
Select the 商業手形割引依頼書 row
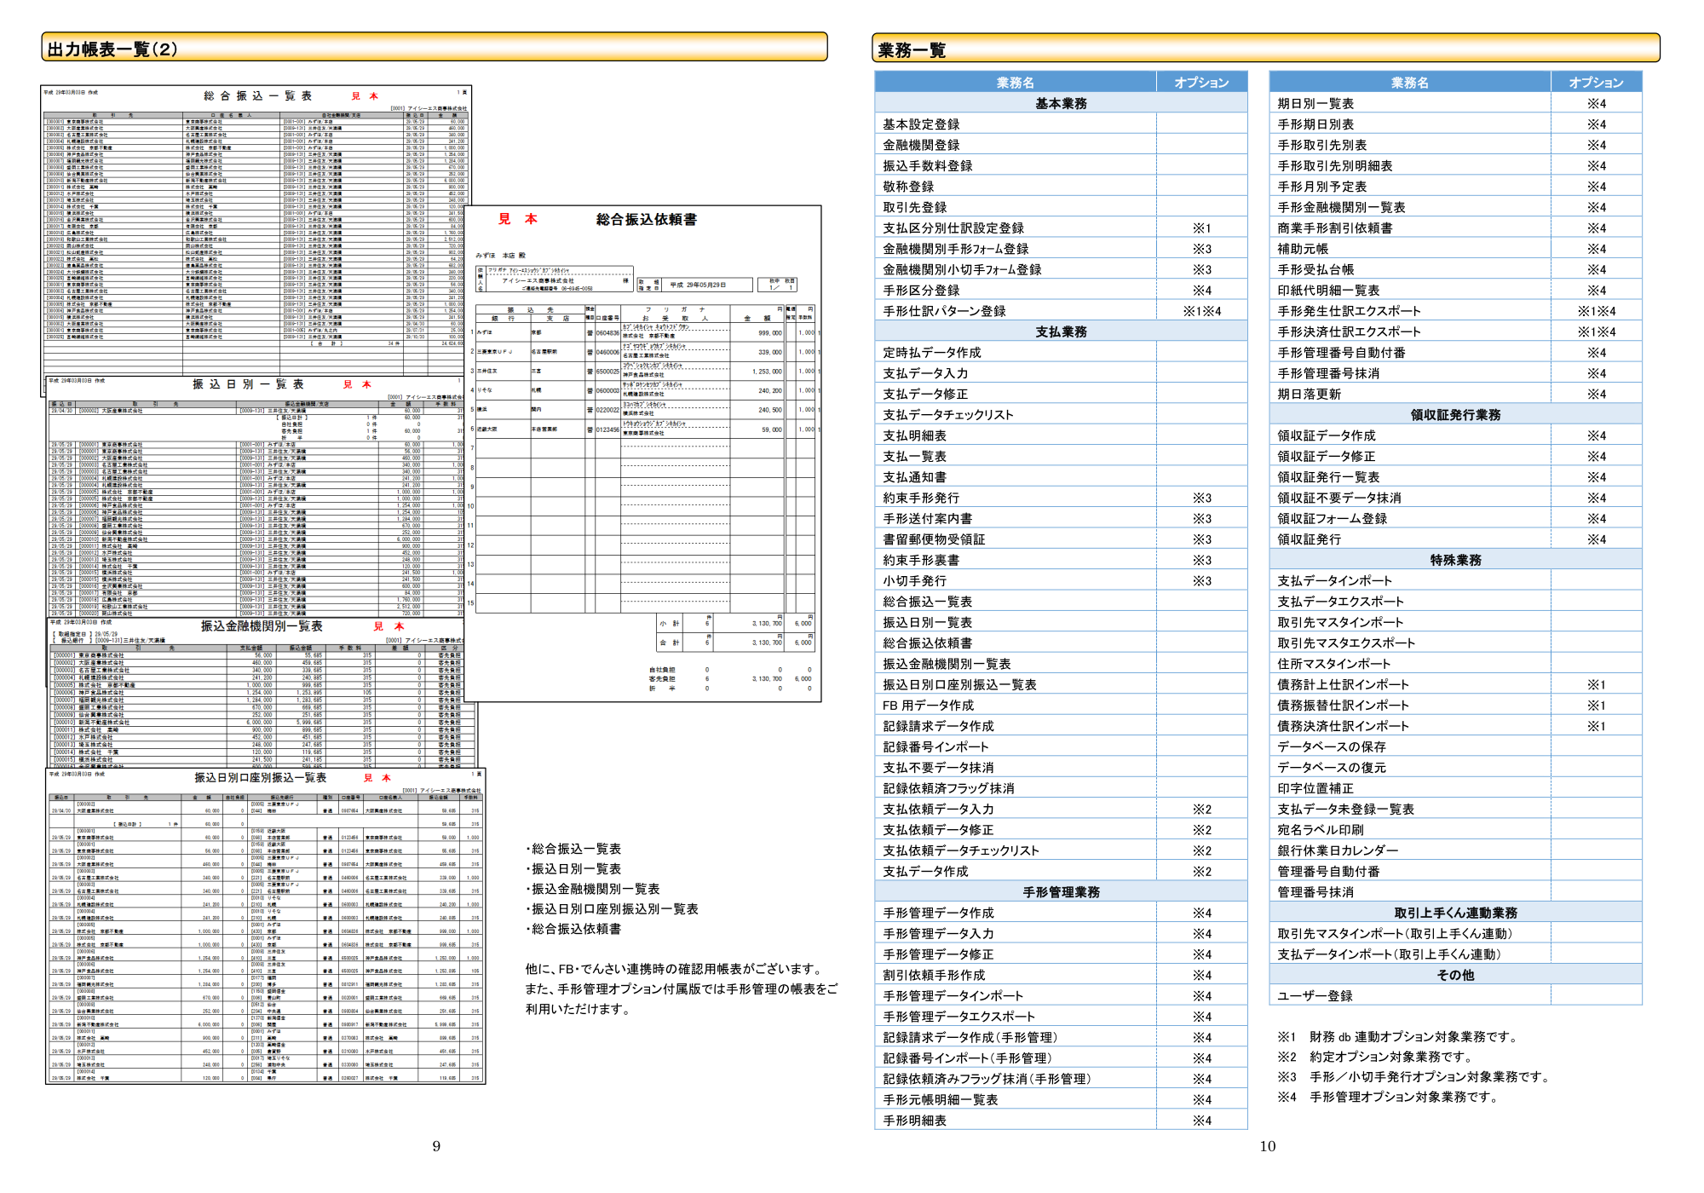(1455, 228)
